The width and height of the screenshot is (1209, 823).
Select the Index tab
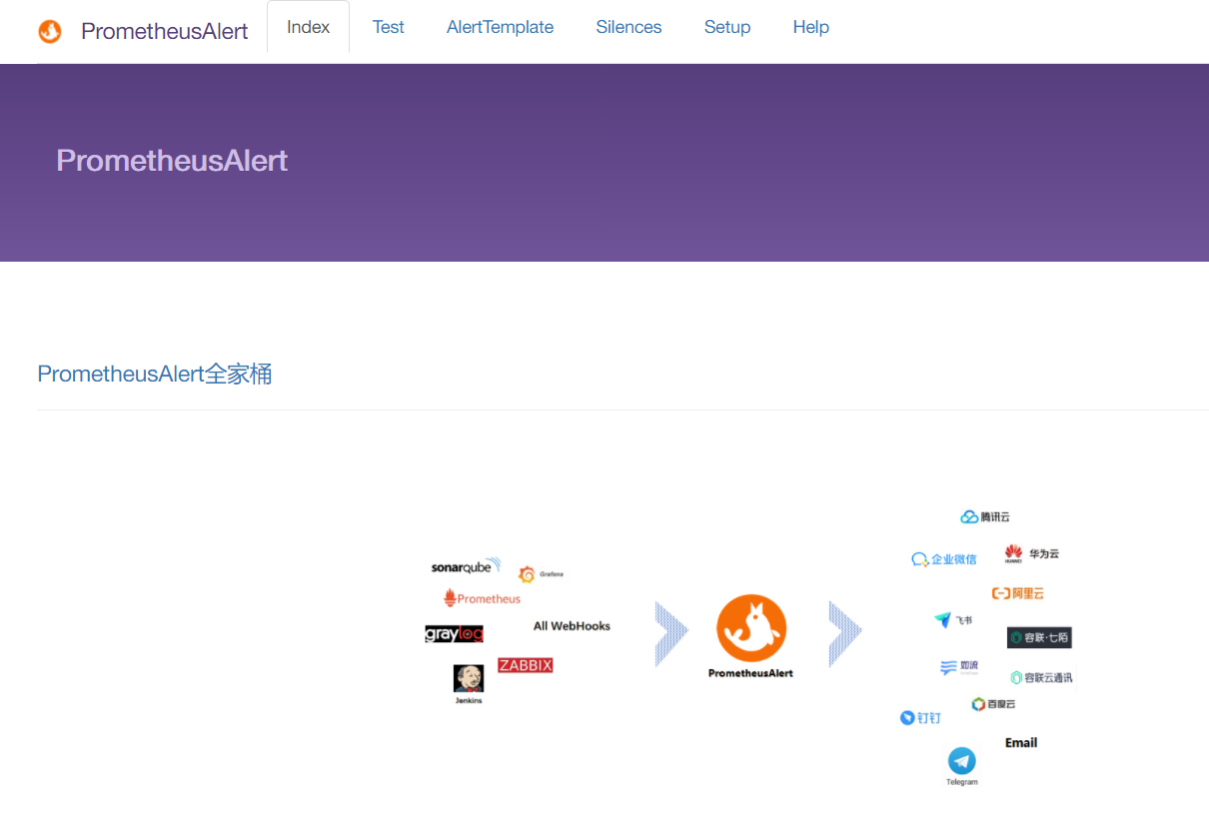coord(308,27)
